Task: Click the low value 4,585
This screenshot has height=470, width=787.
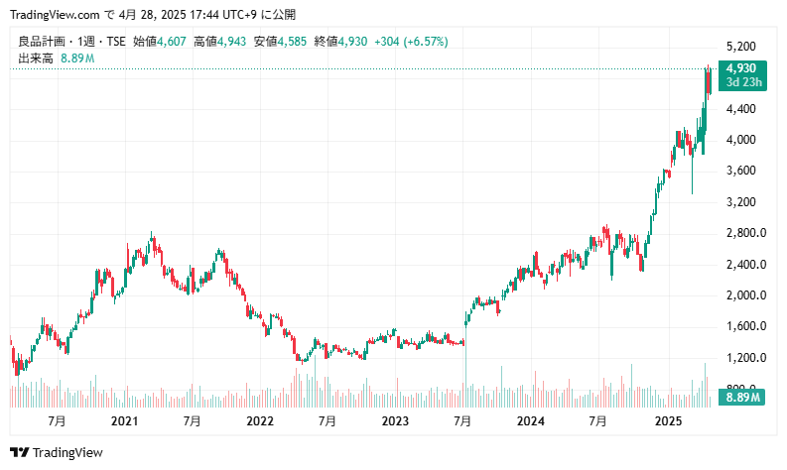Action: (x=292, y=41)
